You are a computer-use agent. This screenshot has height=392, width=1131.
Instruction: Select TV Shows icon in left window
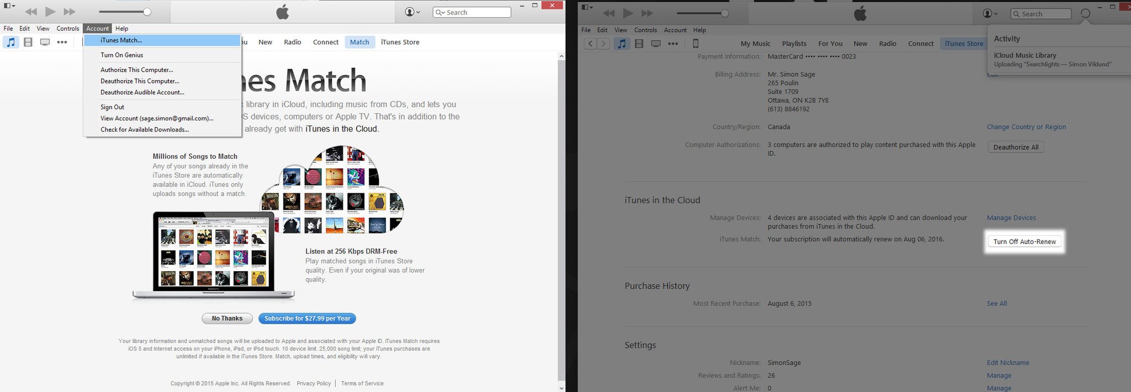point(45,42)
